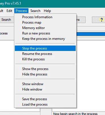Open the Help menu
The image size is (105, 115).
pos(47,11)
